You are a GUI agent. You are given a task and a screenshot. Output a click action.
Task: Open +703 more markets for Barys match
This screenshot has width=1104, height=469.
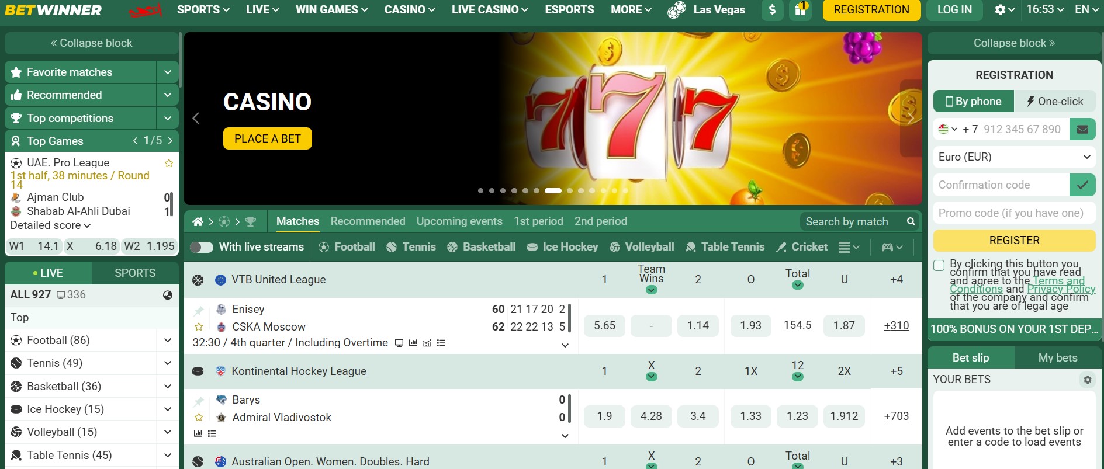coord(896,416)
